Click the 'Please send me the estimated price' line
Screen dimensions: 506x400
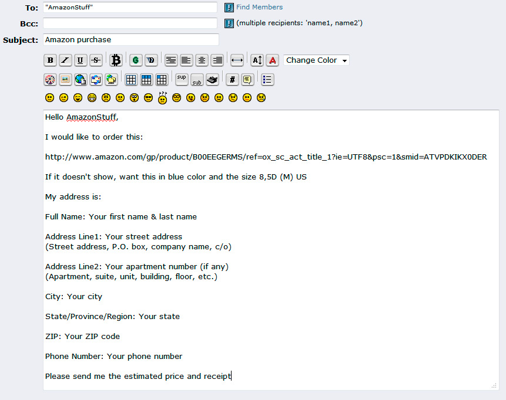click(x=138, y=377)
